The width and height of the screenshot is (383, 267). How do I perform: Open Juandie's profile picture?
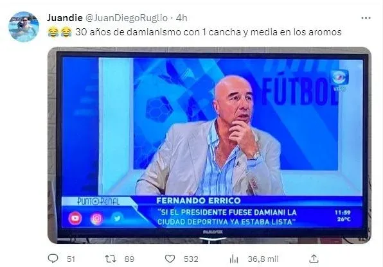pos(24,27)
